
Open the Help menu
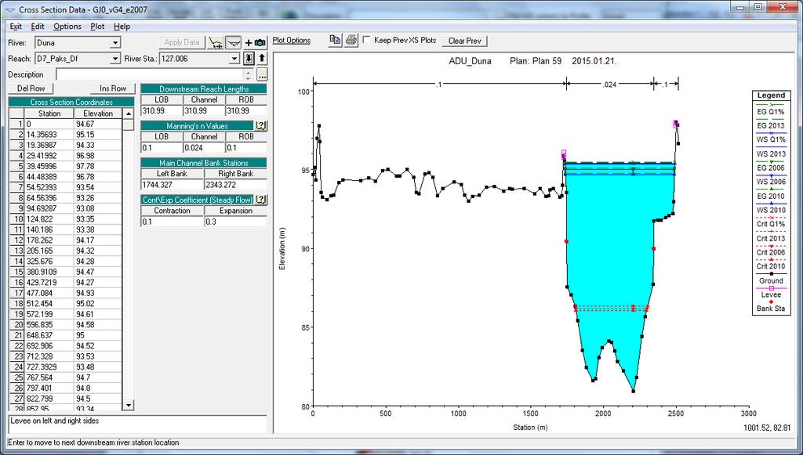pos(122,26)
